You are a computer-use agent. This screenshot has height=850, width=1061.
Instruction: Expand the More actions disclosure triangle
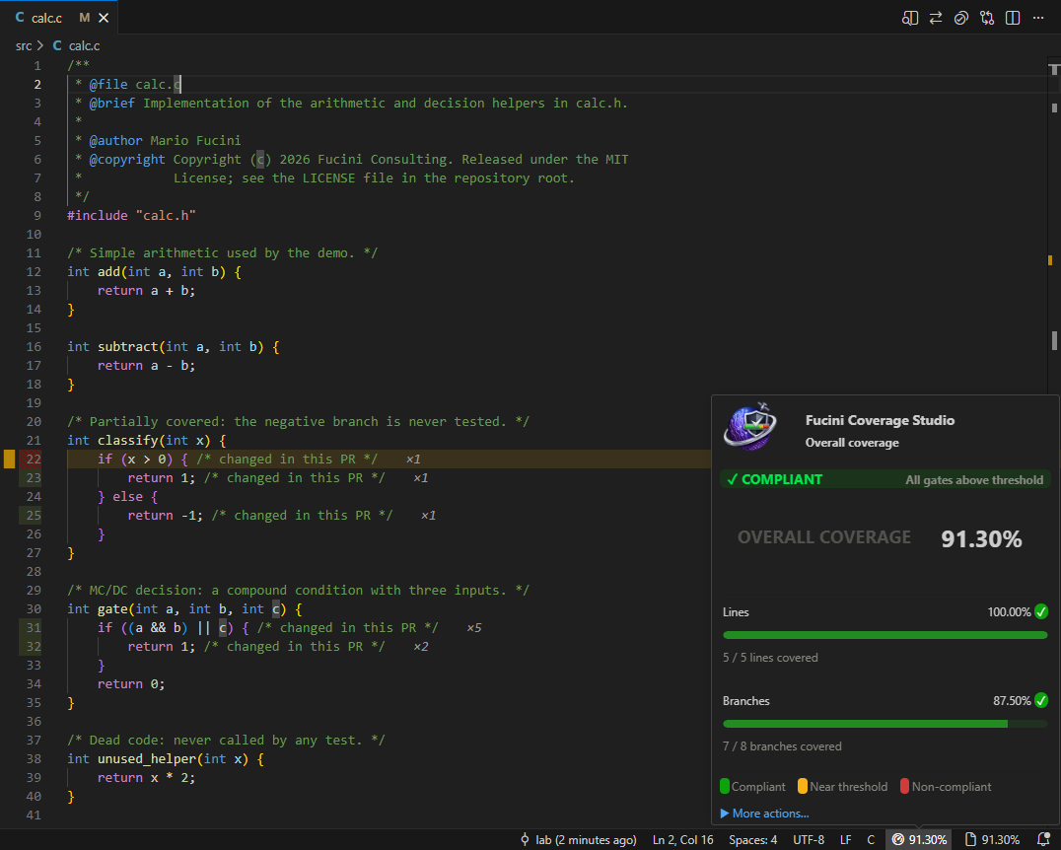pyautogui.click(x=725, y=813)
